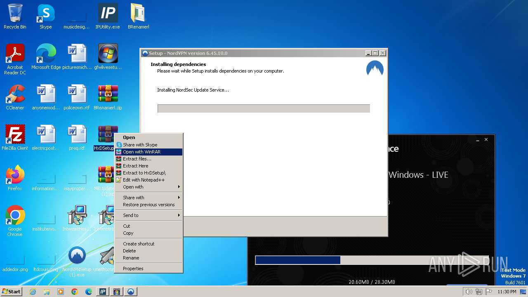Screen dimensions: 528x297
Task: Click the Show desktop tray button
Action: point(523,292)
